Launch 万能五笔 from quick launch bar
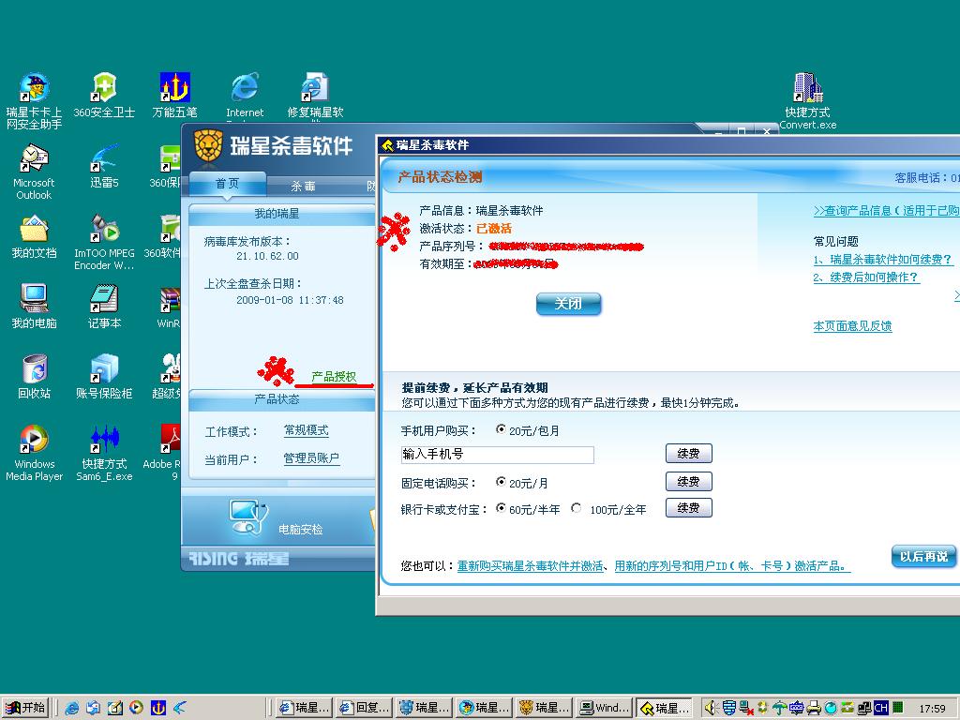This screenshot has height=720, width=960. (x=157, y=708)
